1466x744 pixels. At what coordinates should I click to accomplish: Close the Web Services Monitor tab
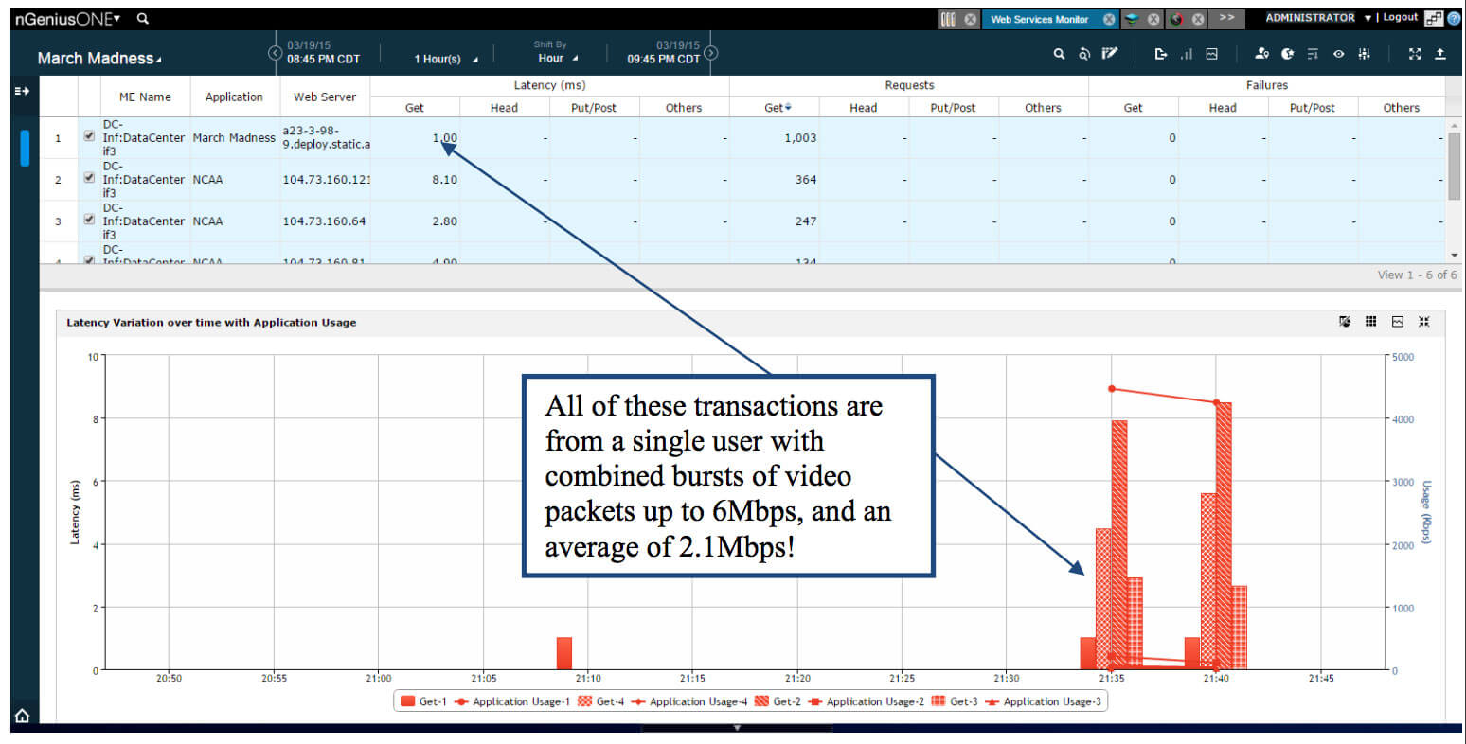[x=1109, y=19]
